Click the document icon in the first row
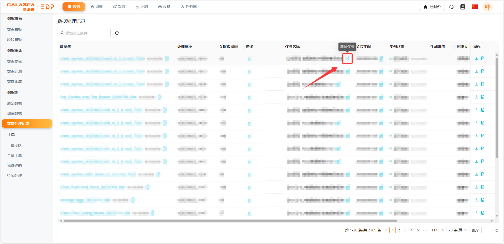This screenshot has height=244, width=504. pos(483,58)
